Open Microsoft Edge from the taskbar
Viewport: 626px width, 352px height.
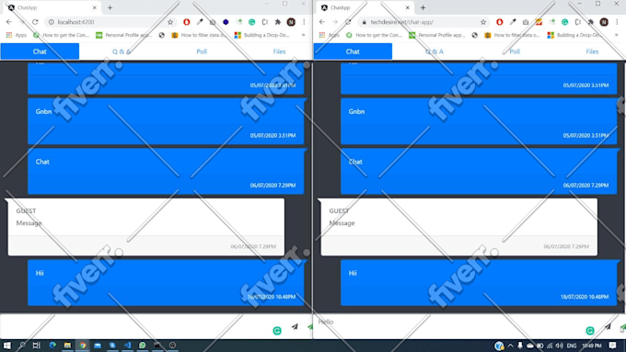point(52,346)
